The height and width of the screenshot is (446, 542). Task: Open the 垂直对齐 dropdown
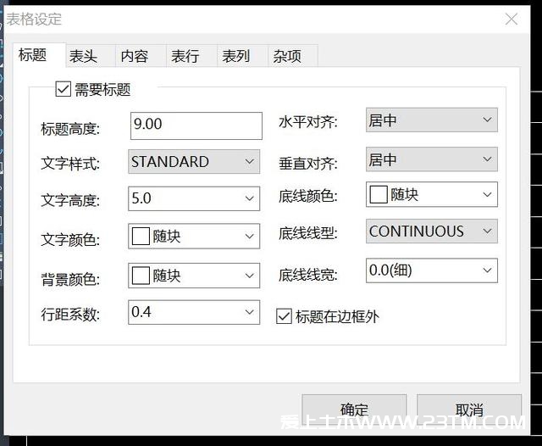click(432, 159)
